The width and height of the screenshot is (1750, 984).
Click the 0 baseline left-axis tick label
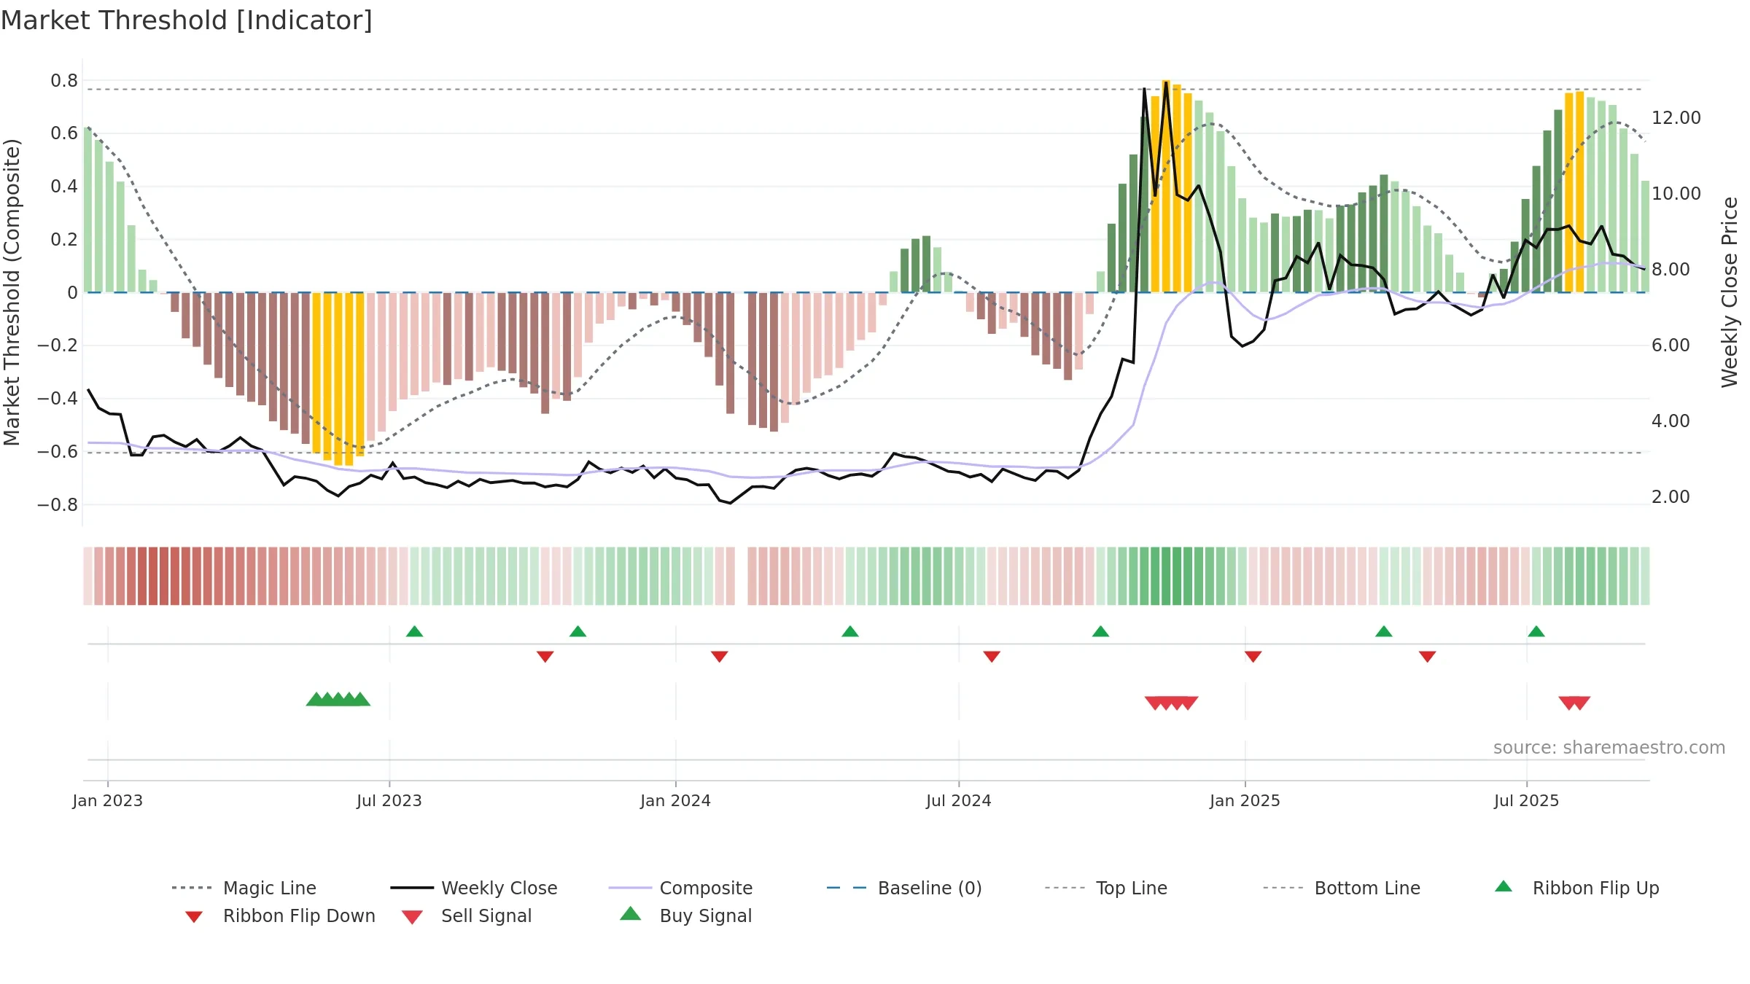[x=72, y=292]
